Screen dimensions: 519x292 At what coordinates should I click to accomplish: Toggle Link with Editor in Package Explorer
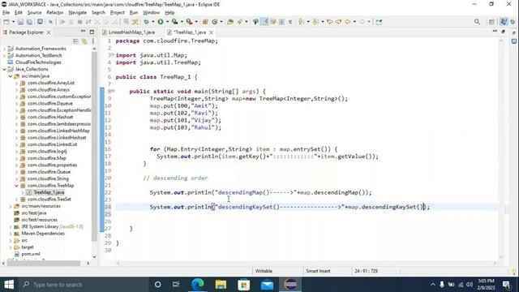[84, 41]
